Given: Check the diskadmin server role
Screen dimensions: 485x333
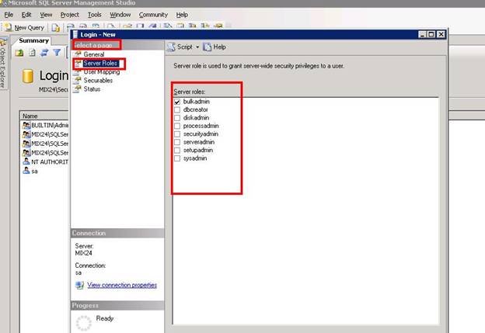Looking at the screenshot, I should 177,118.
